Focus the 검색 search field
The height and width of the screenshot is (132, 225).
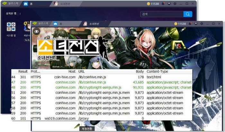point(162,14)
